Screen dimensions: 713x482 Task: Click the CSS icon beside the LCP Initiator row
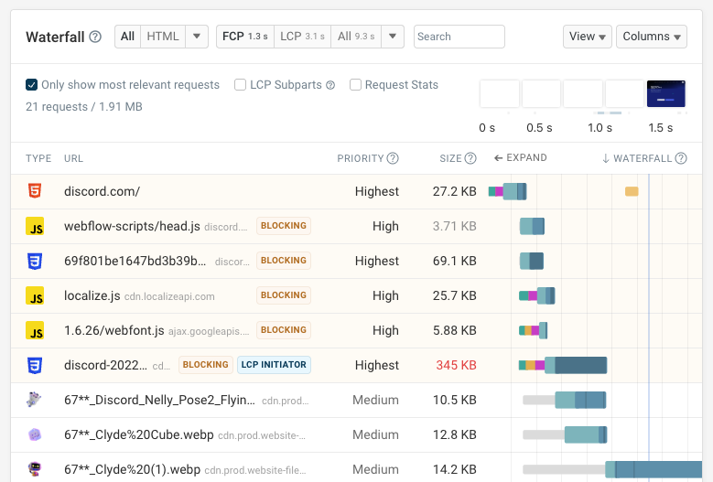click(x=35, y=365)
